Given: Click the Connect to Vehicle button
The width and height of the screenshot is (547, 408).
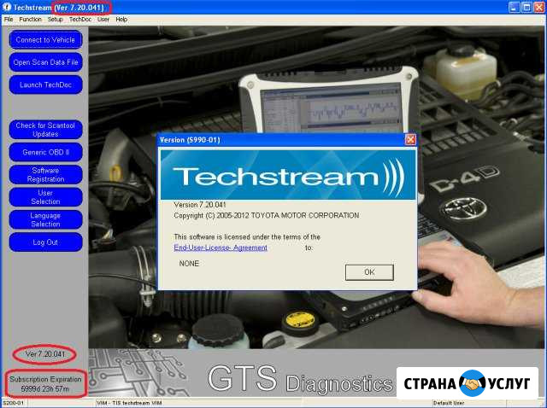Looking at the screenshot, I should click(45, 40).
